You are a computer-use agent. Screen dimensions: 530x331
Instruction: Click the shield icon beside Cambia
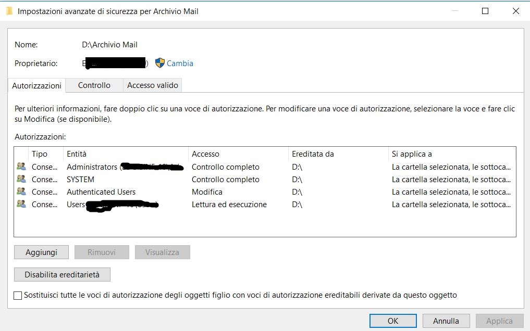[x=160, y=63]
